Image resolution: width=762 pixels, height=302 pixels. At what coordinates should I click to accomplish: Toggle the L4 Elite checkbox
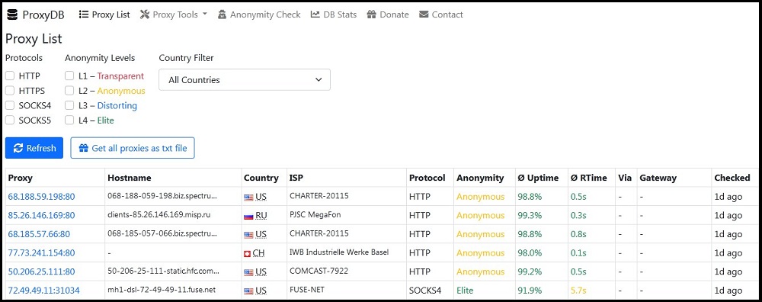click(69, 120)
